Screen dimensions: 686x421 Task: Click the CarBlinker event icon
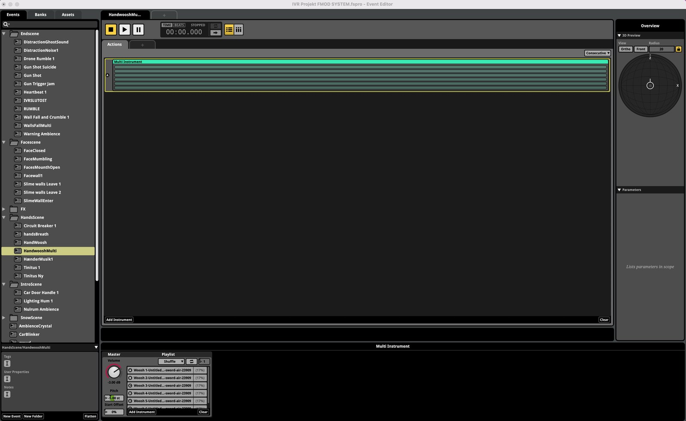13,334
